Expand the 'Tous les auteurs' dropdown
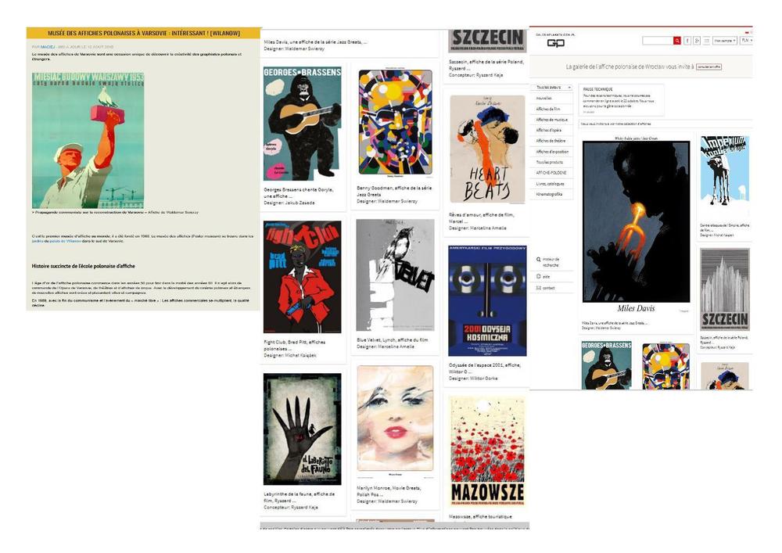782x553 pixels. [x=553, y=88]
